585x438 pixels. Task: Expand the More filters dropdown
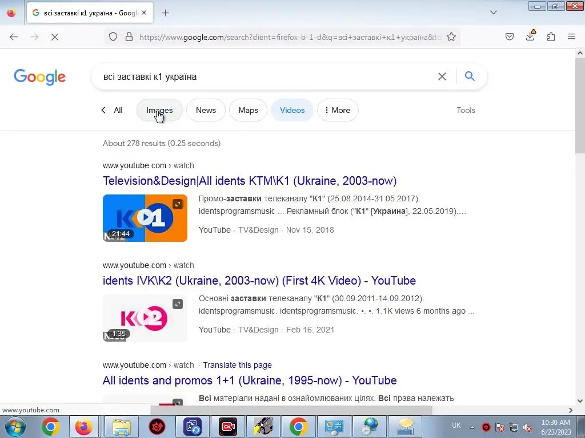tap(338, 110)
